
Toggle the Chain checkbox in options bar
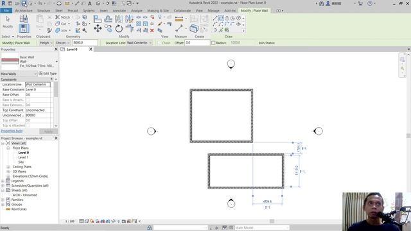[x=160, y=43]
